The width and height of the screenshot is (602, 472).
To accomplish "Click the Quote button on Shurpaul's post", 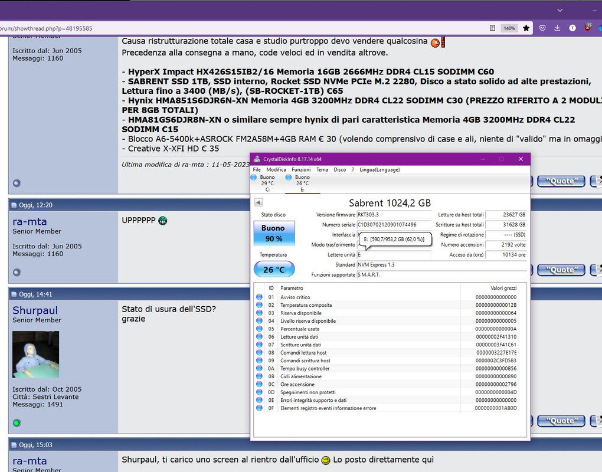I will pos(561,421).
